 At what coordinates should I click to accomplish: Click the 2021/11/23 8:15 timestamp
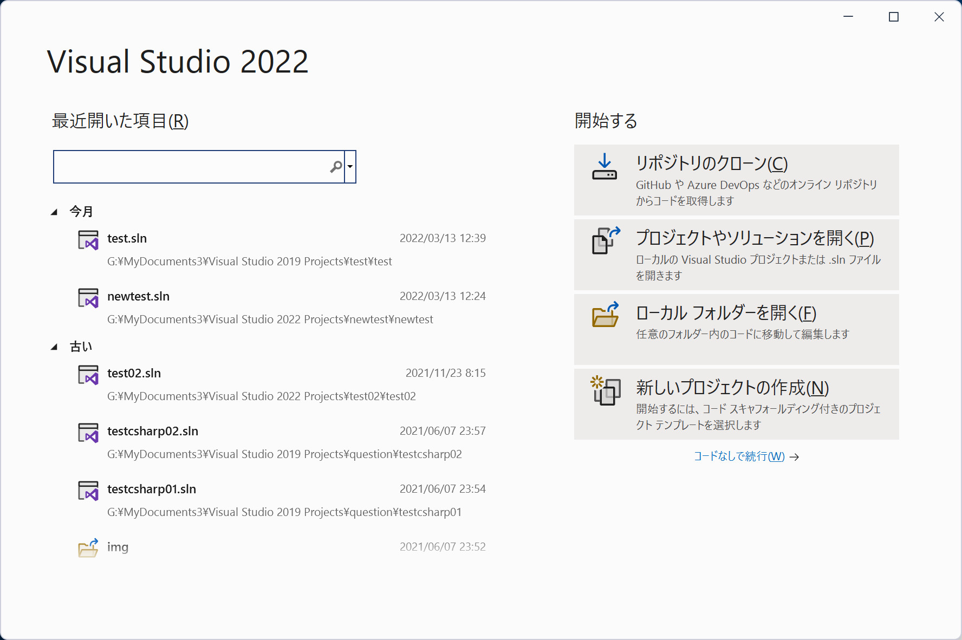click(446, 373)
